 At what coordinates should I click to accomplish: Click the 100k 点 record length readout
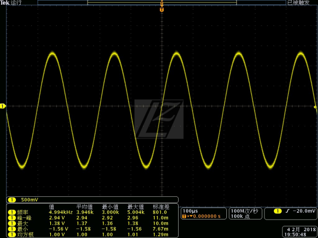point(240,216)
